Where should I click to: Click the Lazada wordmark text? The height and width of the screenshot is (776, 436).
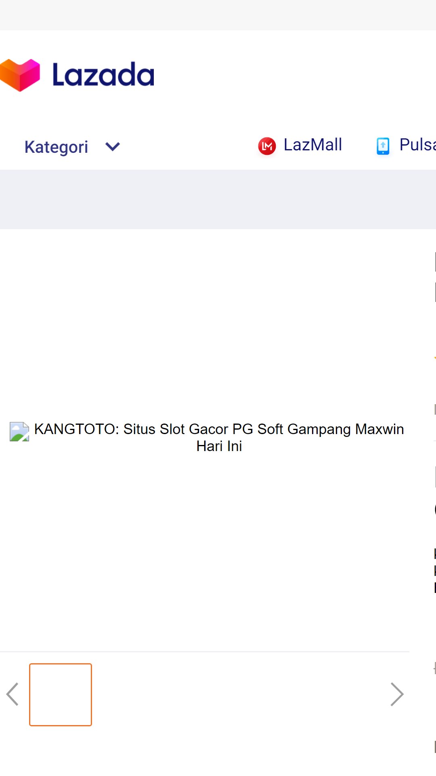tap(103, 75)
